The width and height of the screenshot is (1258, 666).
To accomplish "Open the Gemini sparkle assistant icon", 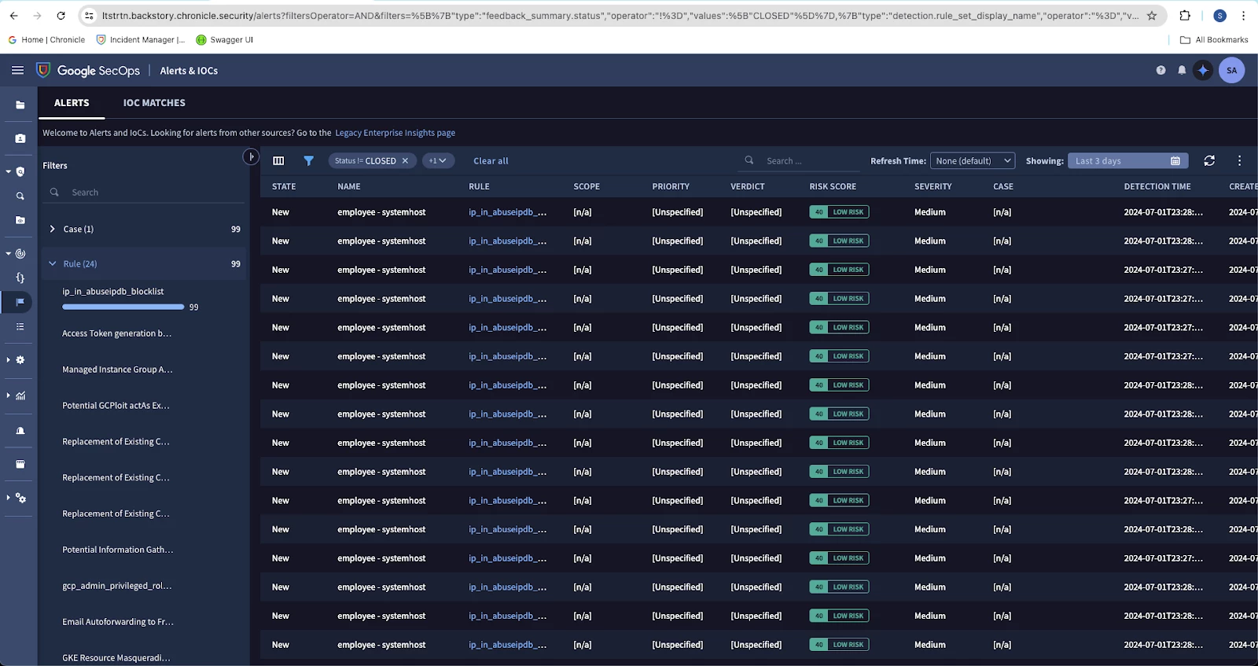I will 1203,70.
